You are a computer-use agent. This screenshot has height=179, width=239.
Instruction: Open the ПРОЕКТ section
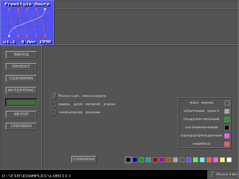coord(21,66)
